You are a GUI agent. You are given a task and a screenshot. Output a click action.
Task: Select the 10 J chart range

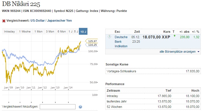pyautogui.click(x=83, y=32)
